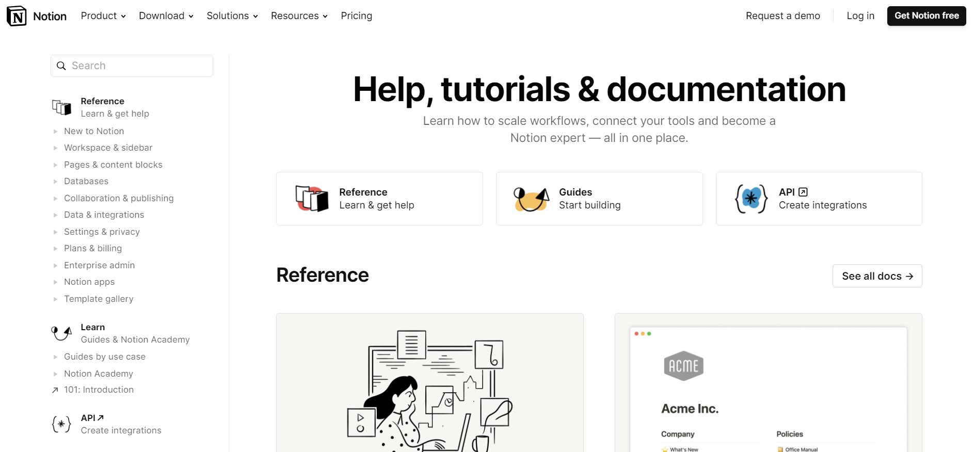Click sidebar Learn heading
This screenshot has width=974, height=452.
(x=93, y=327)
